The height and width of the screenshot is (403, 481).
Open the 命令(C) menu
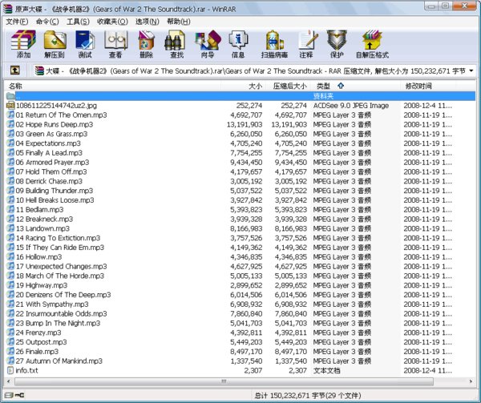pyautogui.click(x=47, y=22)
